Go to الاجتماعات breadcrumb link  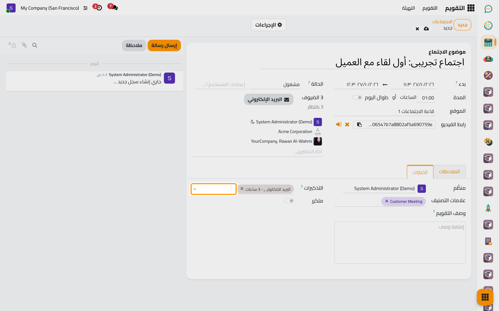click(442, 22)
